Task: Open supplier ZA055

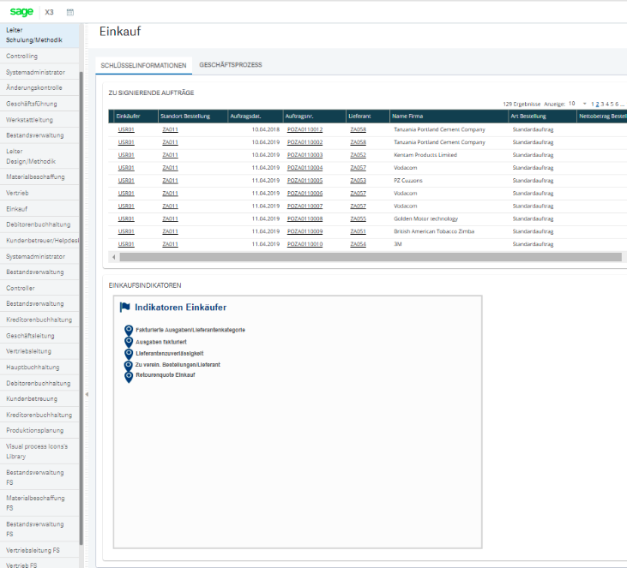Action: (x=358, y=219)
